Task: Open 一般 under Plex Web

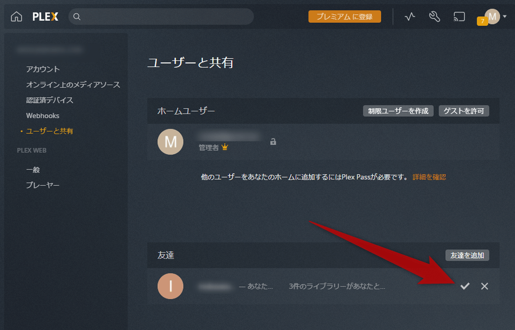Action: pos(33,170)
